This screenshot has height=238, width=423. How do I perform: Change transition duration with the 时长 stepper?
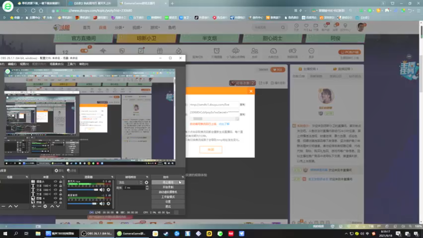[x=147, y=188]
